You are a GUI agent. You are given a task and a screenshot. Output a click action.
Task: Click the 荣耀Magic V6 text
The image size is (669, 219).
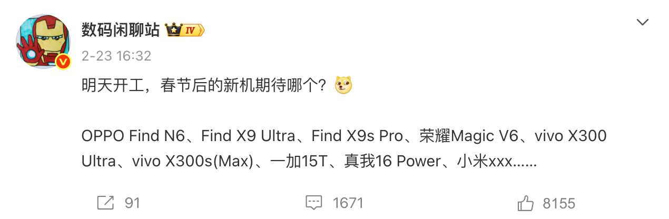click(x=465, y=136)
